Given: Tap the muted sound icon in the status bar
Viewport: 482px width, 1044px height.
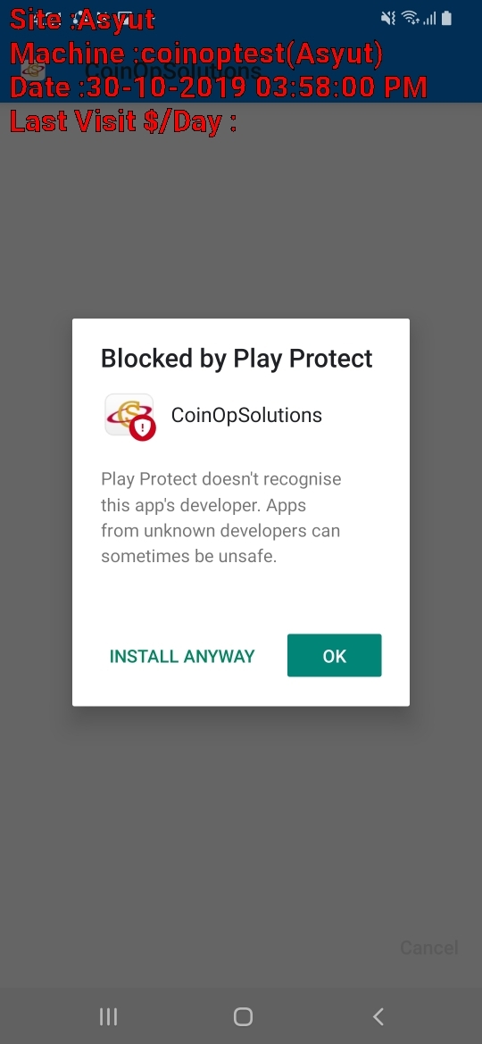Looking at the screenshot, I should [x=388, y=18].
